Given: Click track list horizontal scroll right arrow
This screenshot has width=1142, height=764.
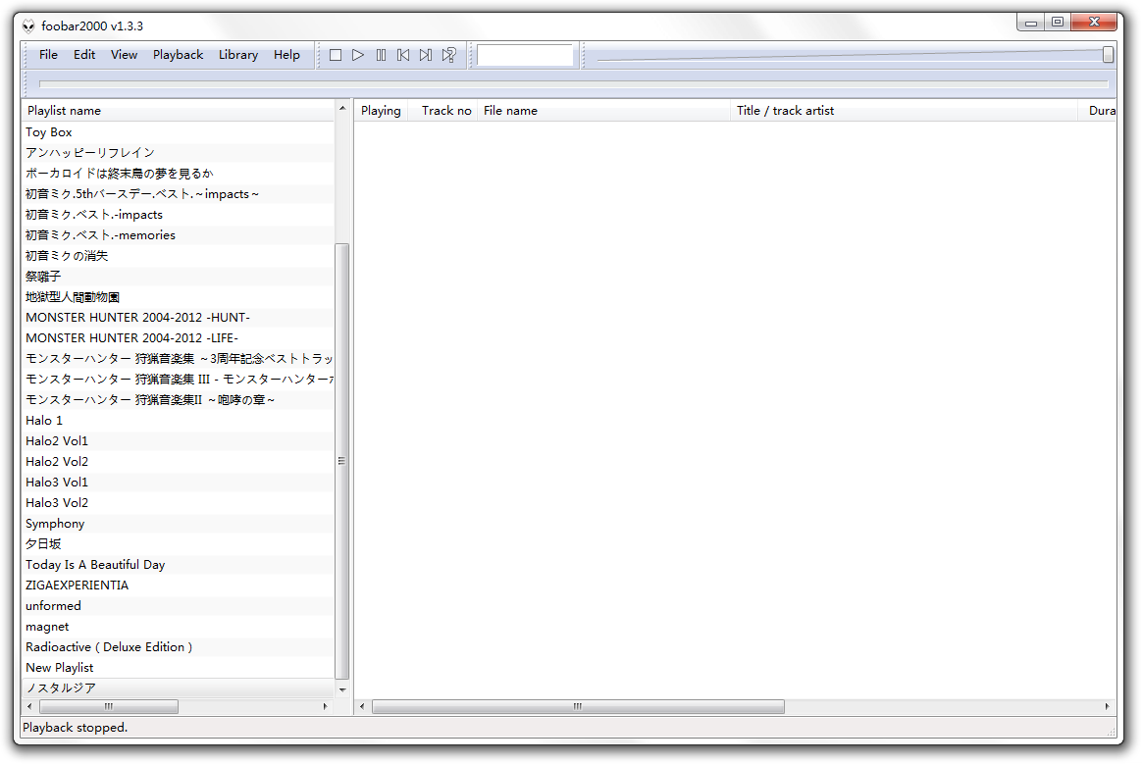Looking at the screenshot, I should coord(1107,706).
